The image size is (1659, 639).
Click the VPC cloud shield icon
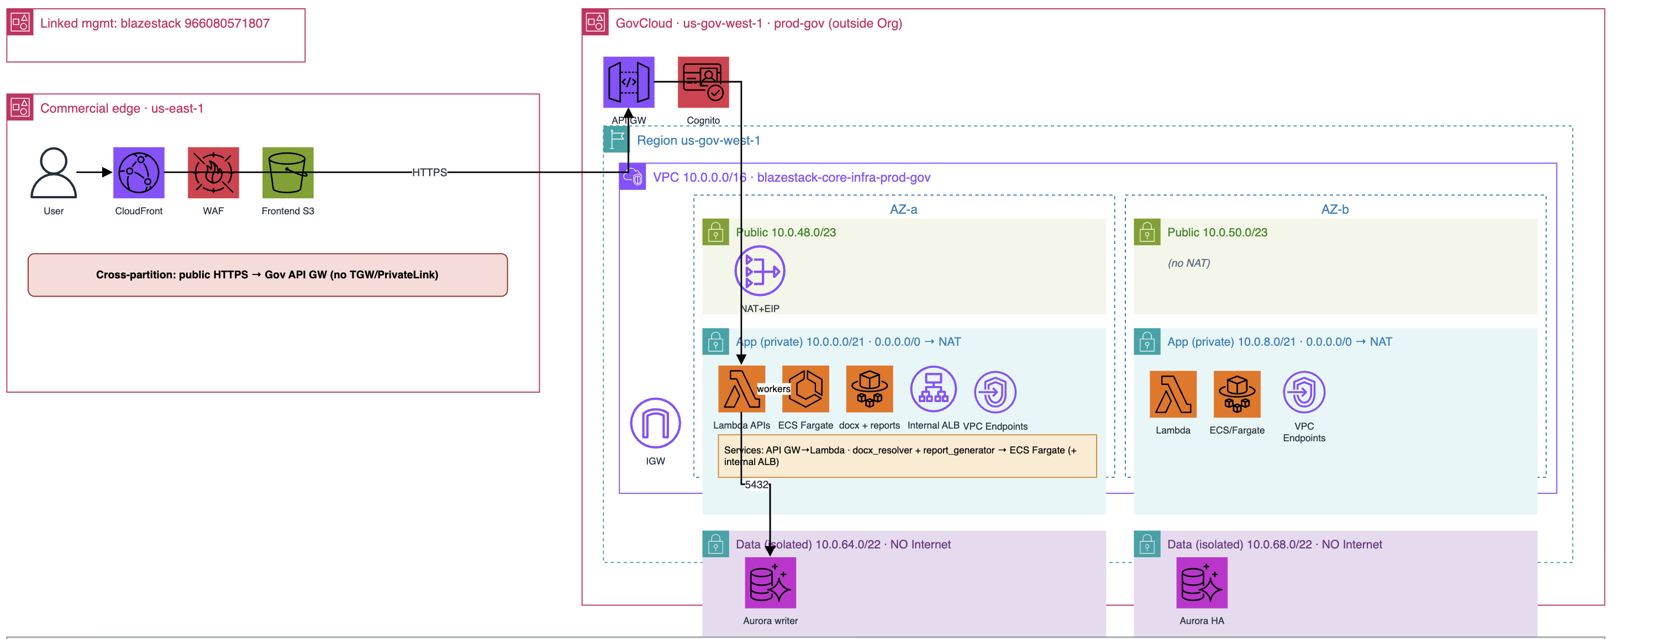tap(633, 177)
